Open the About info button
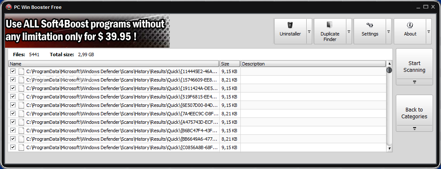This screenshot has width=441, height=169. [x=410, y=31]
